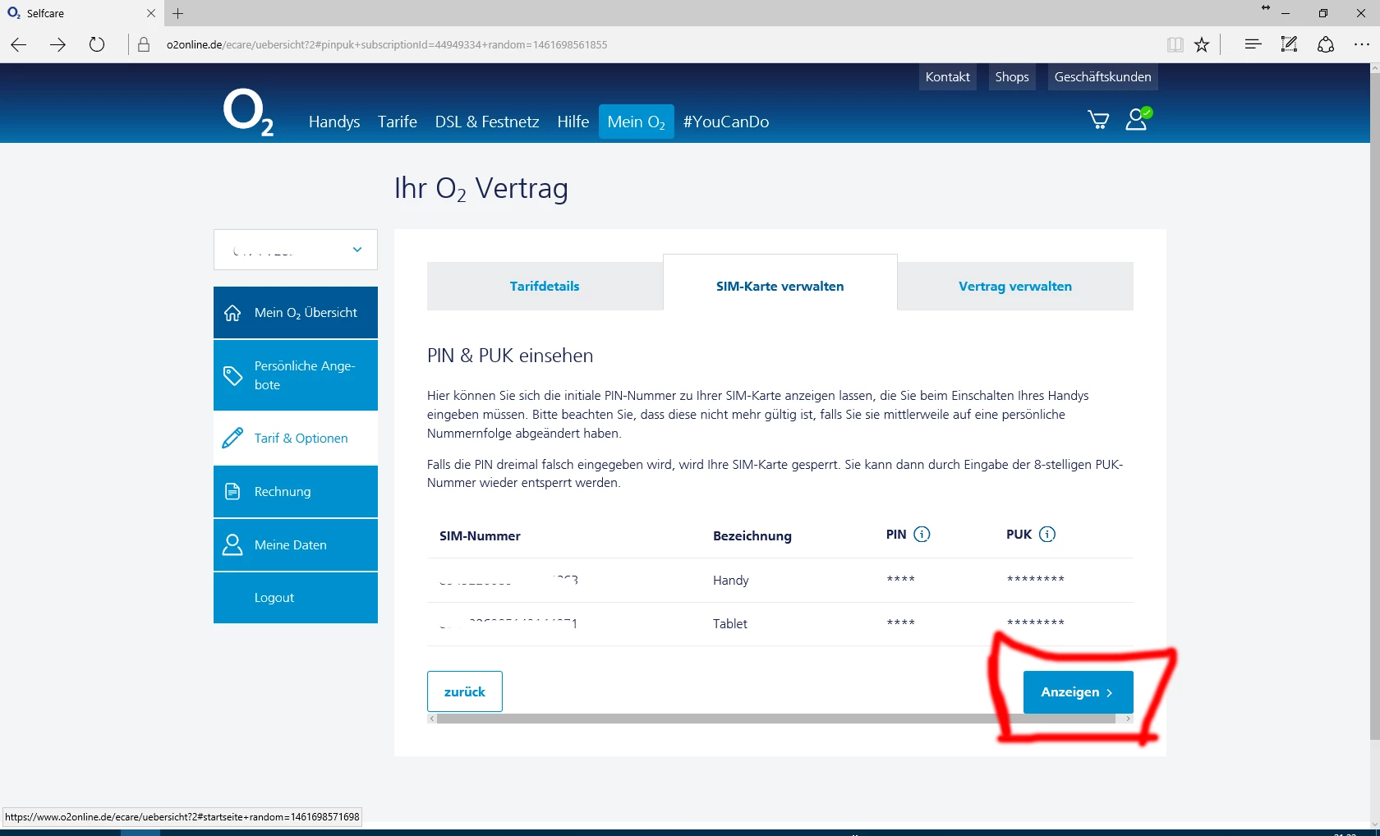Close the Selfcare browser tab

pos(151,13)
